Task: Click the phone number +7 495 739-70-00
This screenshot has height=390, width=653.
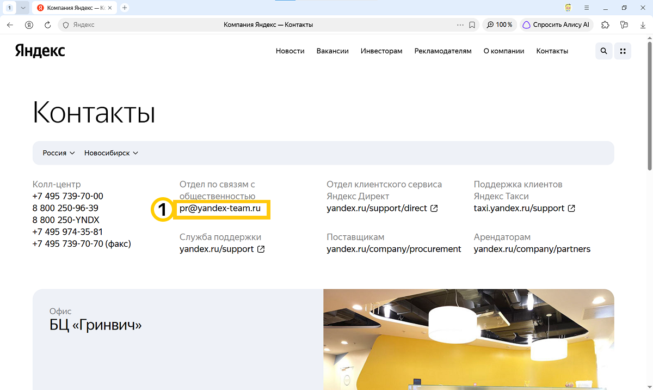Action: coord(68,196)
